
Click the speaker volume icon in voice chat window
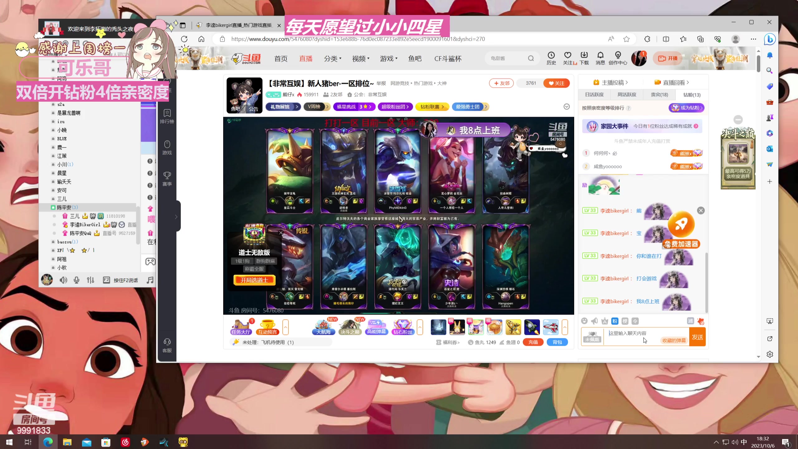pos(63,280)
